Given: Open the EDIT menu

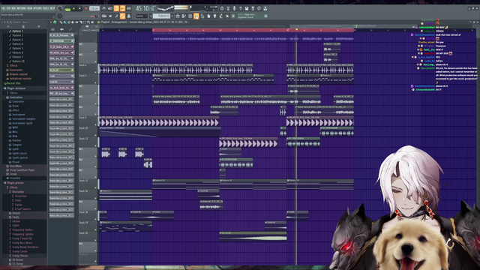Looking at the screenshot, I should (x=8, y=8).
